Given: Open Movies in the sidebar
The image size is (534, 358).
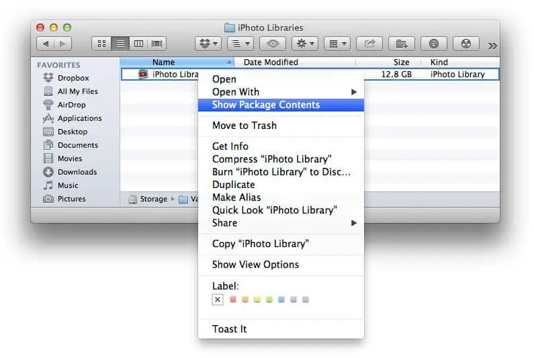Looking at the screenshot, I should tap(62, 159).
